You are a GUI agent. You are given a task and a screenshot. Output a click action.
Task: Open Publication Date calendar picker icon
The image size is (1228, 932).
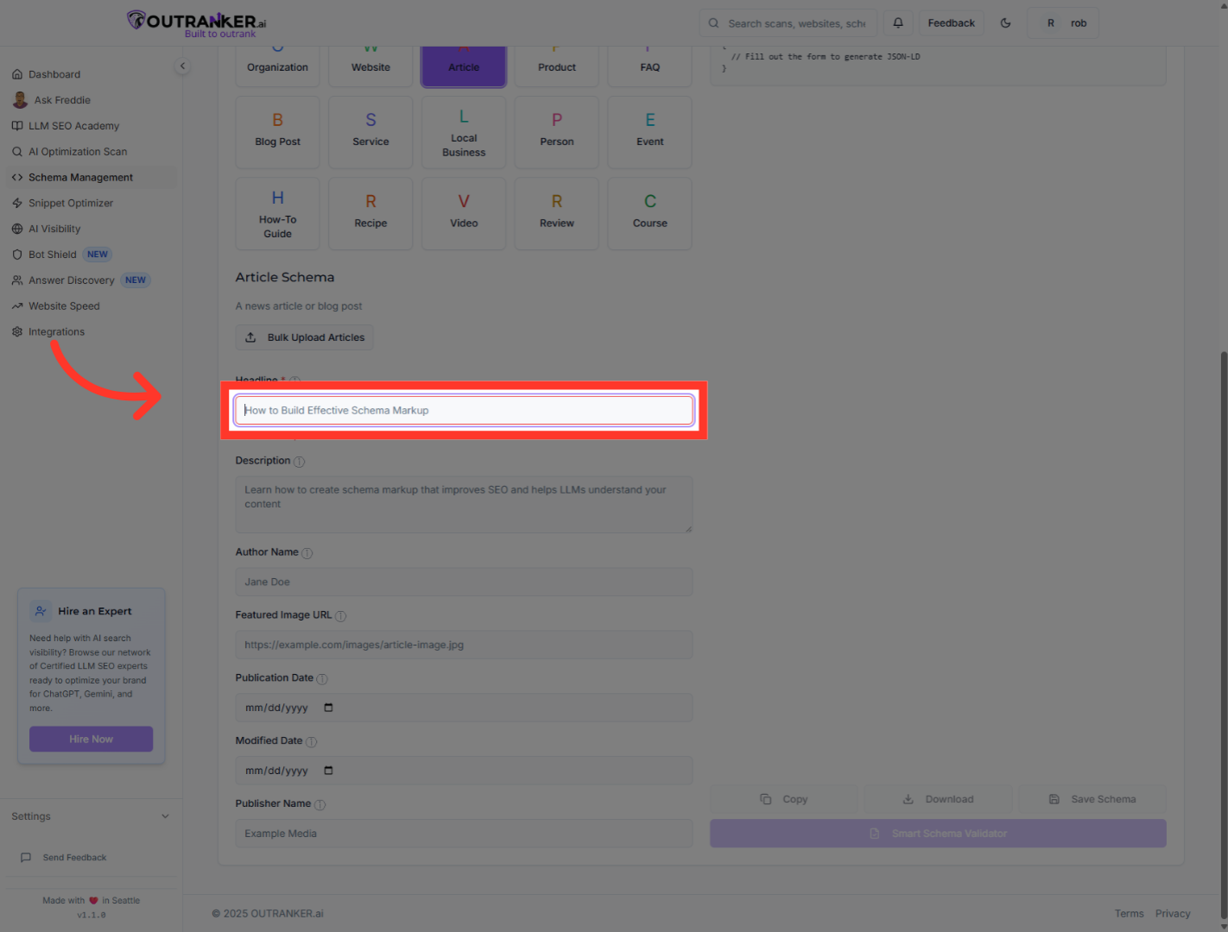328,708
